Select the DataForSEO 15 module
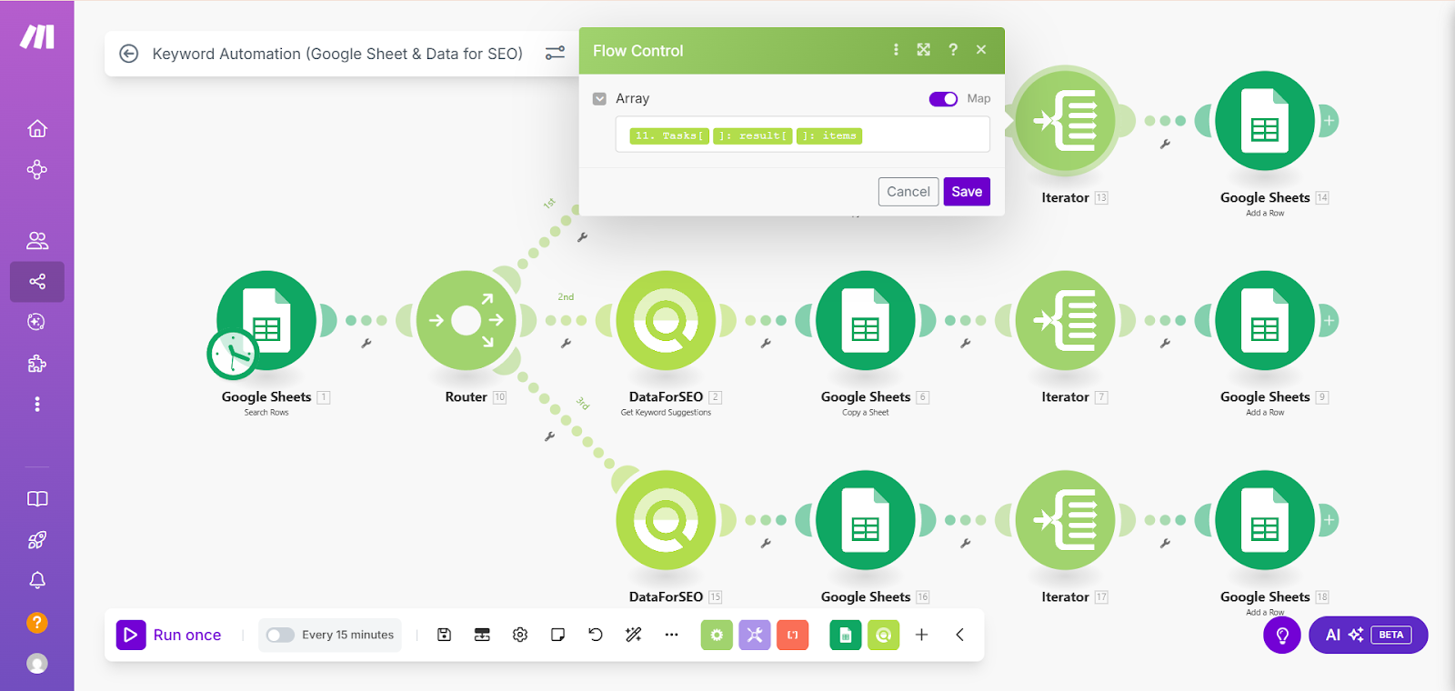1455x691 pixels. point(666,520)
